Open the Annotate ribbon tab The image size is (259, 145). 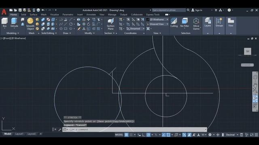(x=91, y=14)
